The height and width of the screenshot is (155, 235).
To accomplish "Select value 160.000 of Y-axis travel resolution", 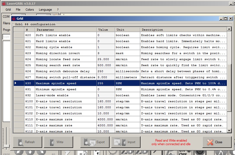I will [x=106, y=107].
